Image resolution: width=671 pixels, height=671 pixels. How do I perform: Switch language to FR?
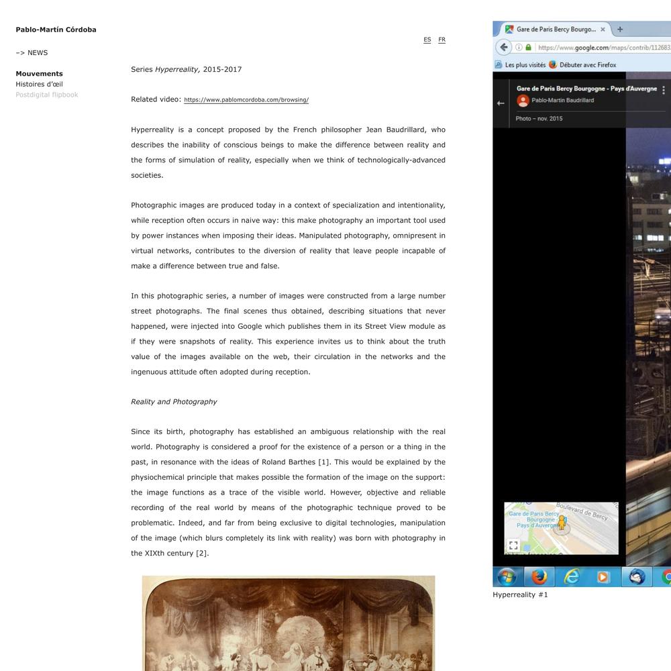pyautogui.click(x=442, y=40)
